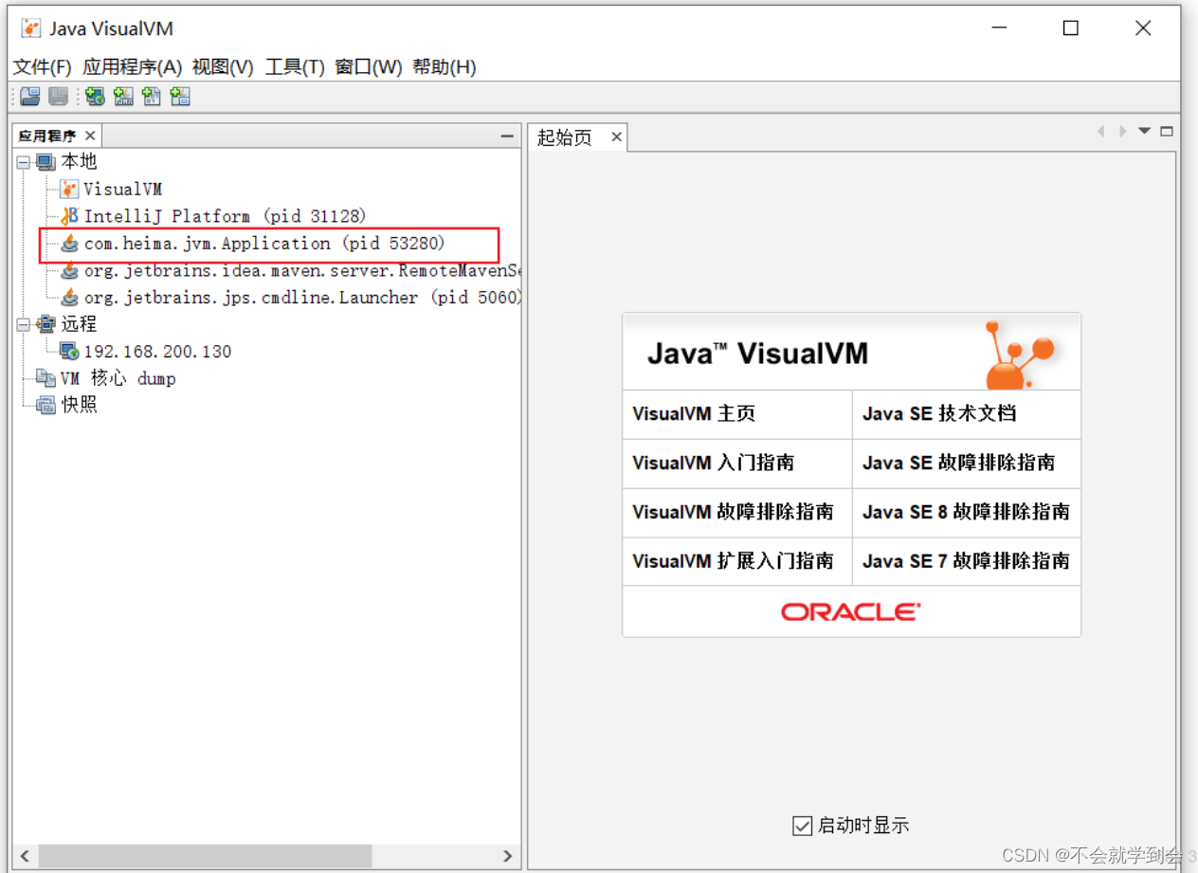Open the 文件(F) menu
This screenshot has width=1198, height=873.
43,67
